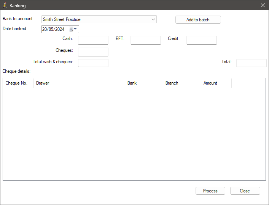269x205 pixels.
Task: Expand the Bank to account dropdown
Action: point(153,19)
